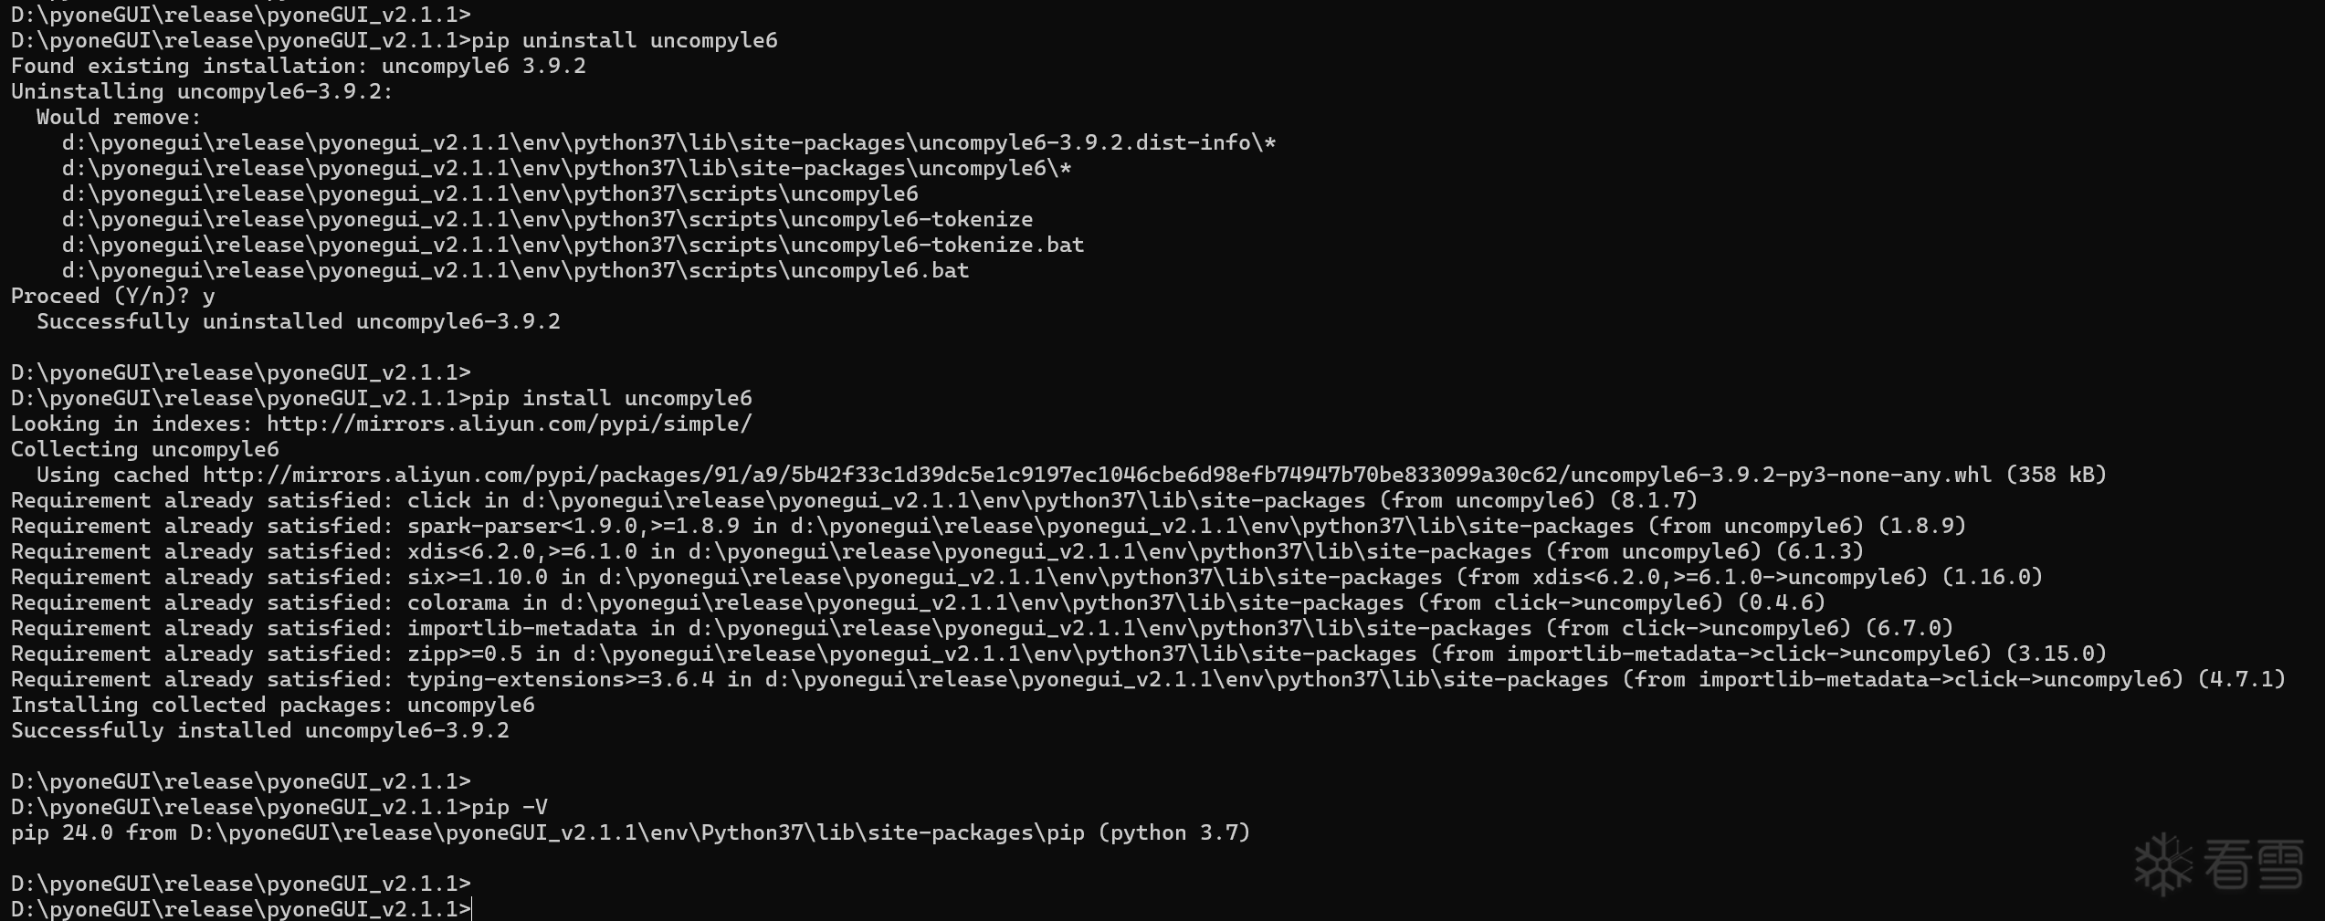Click the scripts\uncompyle6.bat path line
This screenshot has width=2325, height=921.
pos(515,271)
